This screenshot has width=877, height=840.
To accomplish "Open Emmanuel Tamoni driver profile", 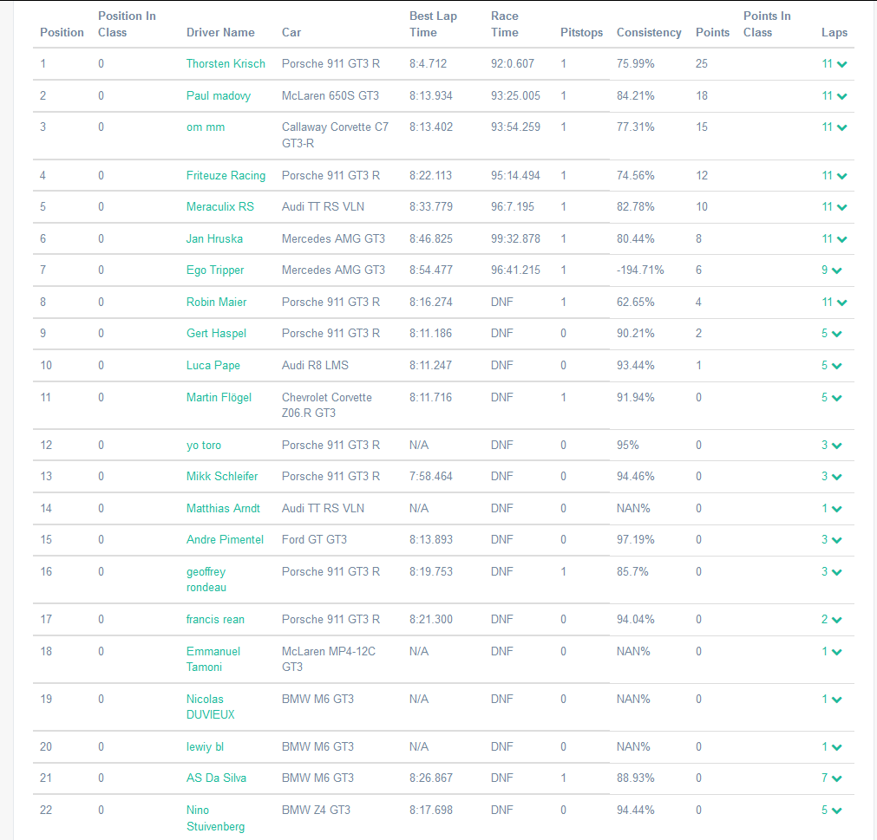I will [x=213, y=659].
